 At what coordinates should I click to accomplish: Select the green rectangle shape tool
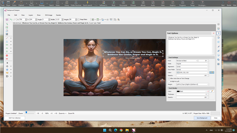coord(7,45)
